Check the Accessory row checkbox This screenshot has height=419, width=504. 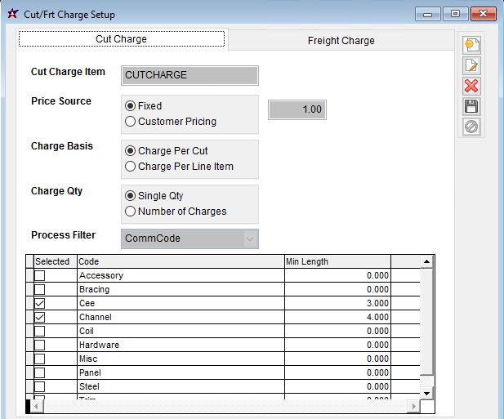coord(40,275)
